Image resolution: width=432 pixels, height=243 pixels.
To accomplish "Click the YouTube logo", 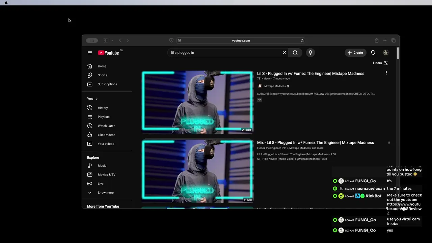I will coord(109,53).
